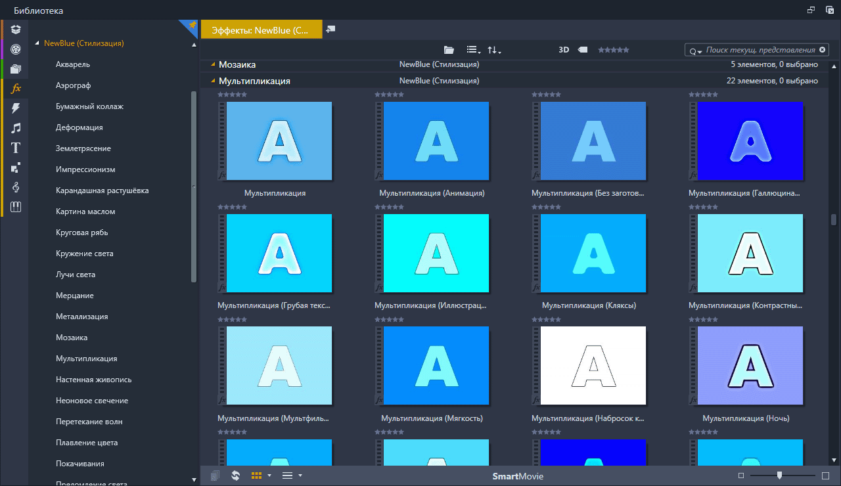Open the Project Bins sidebar icon
Viewport: 841px width, 486px height.
(16, 29)
